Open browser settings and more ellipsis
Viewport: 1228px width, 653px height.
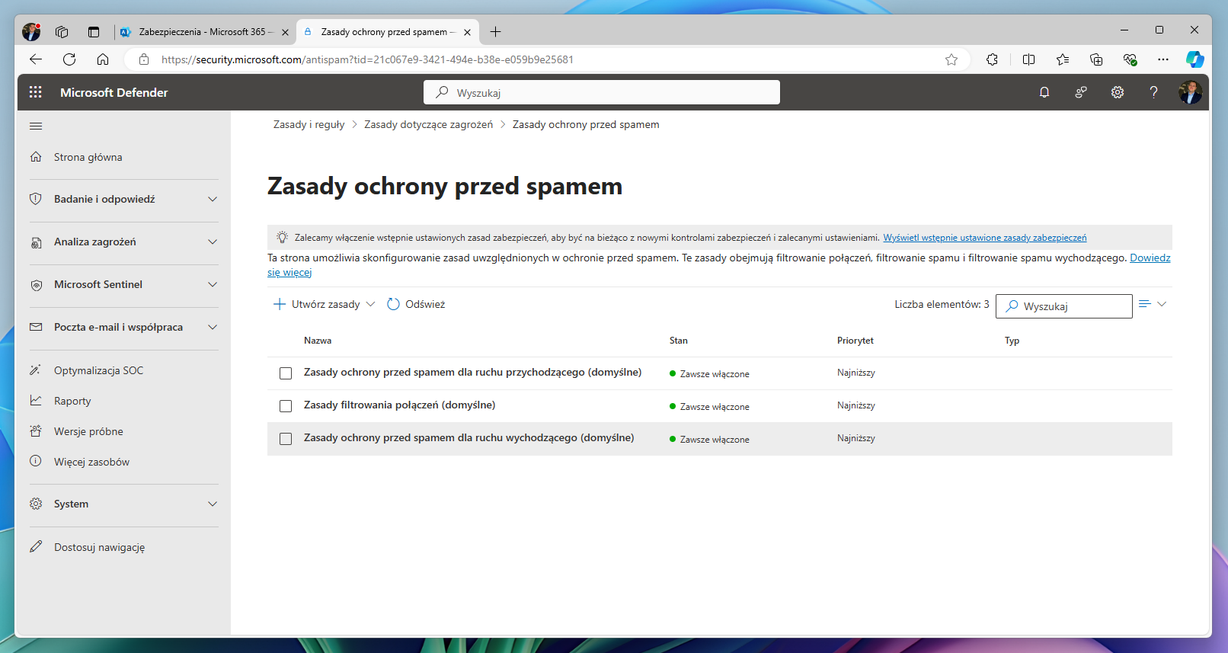coord(1162,59)
